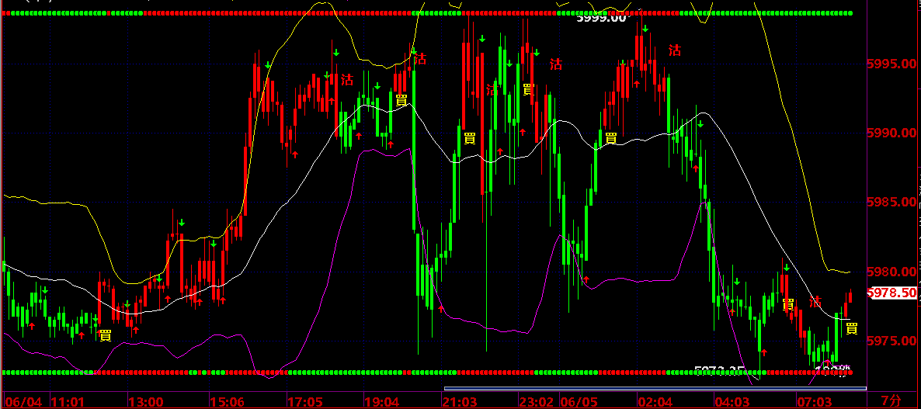
Task: Click the 15:06 time label
Action: click(227, 401)
